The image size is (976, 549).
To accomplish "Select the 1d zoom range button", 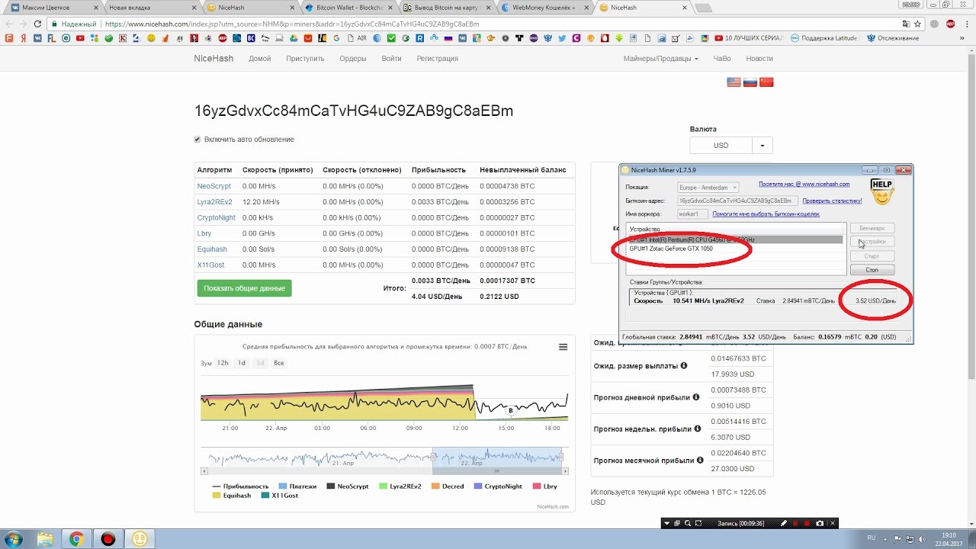I will point(241,363).
